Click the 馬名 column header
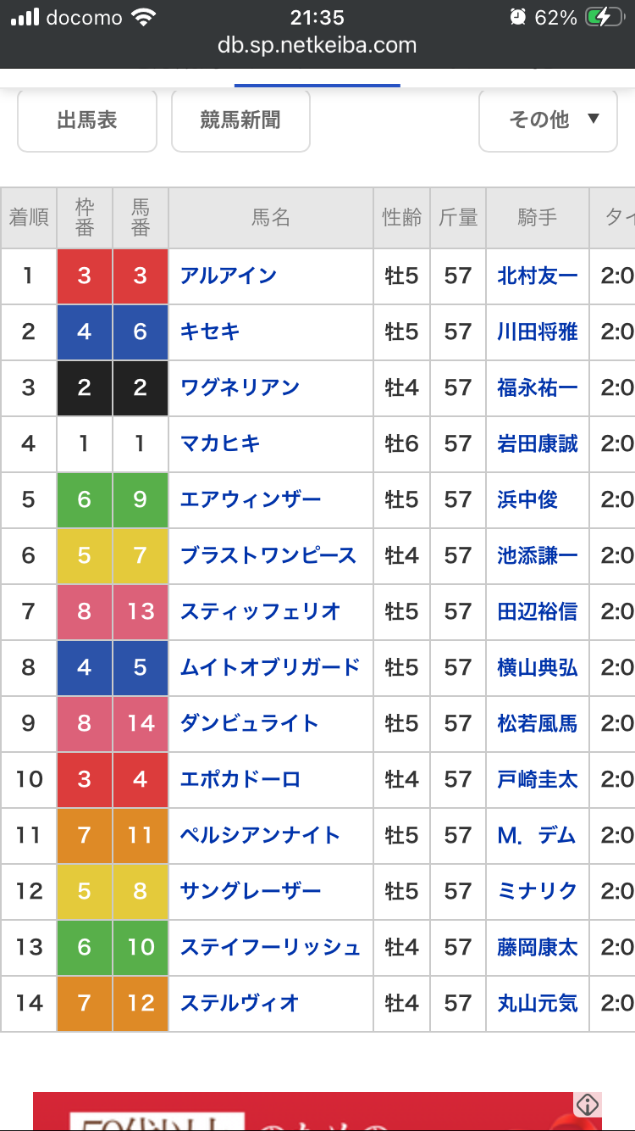The width and height of the screenshot is (635, 1131). (x=271, y=218)
